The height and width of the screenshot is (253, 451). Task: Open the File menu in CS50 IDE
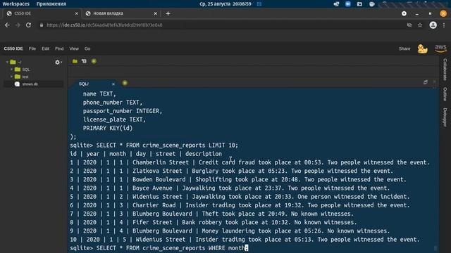[32, 48]
